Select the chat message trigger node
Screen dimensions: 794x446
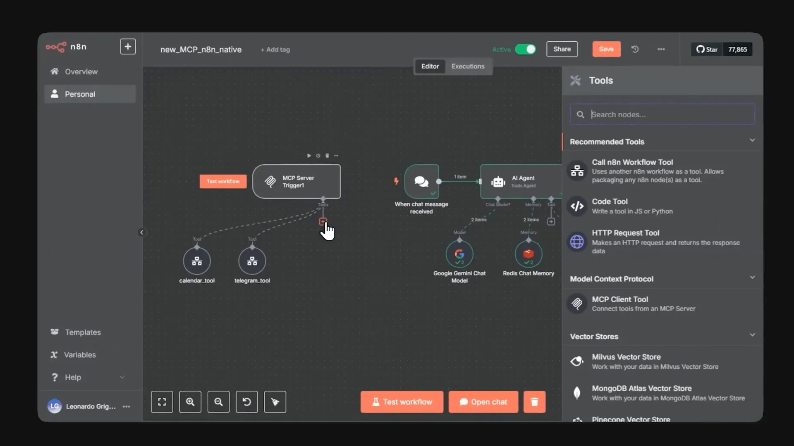421,181
